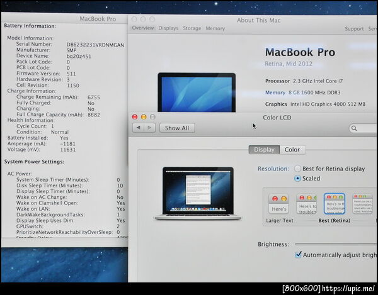378x295 pixels.
Task: Click Manufacturer value SMP
Action: (x=71, y=50)
